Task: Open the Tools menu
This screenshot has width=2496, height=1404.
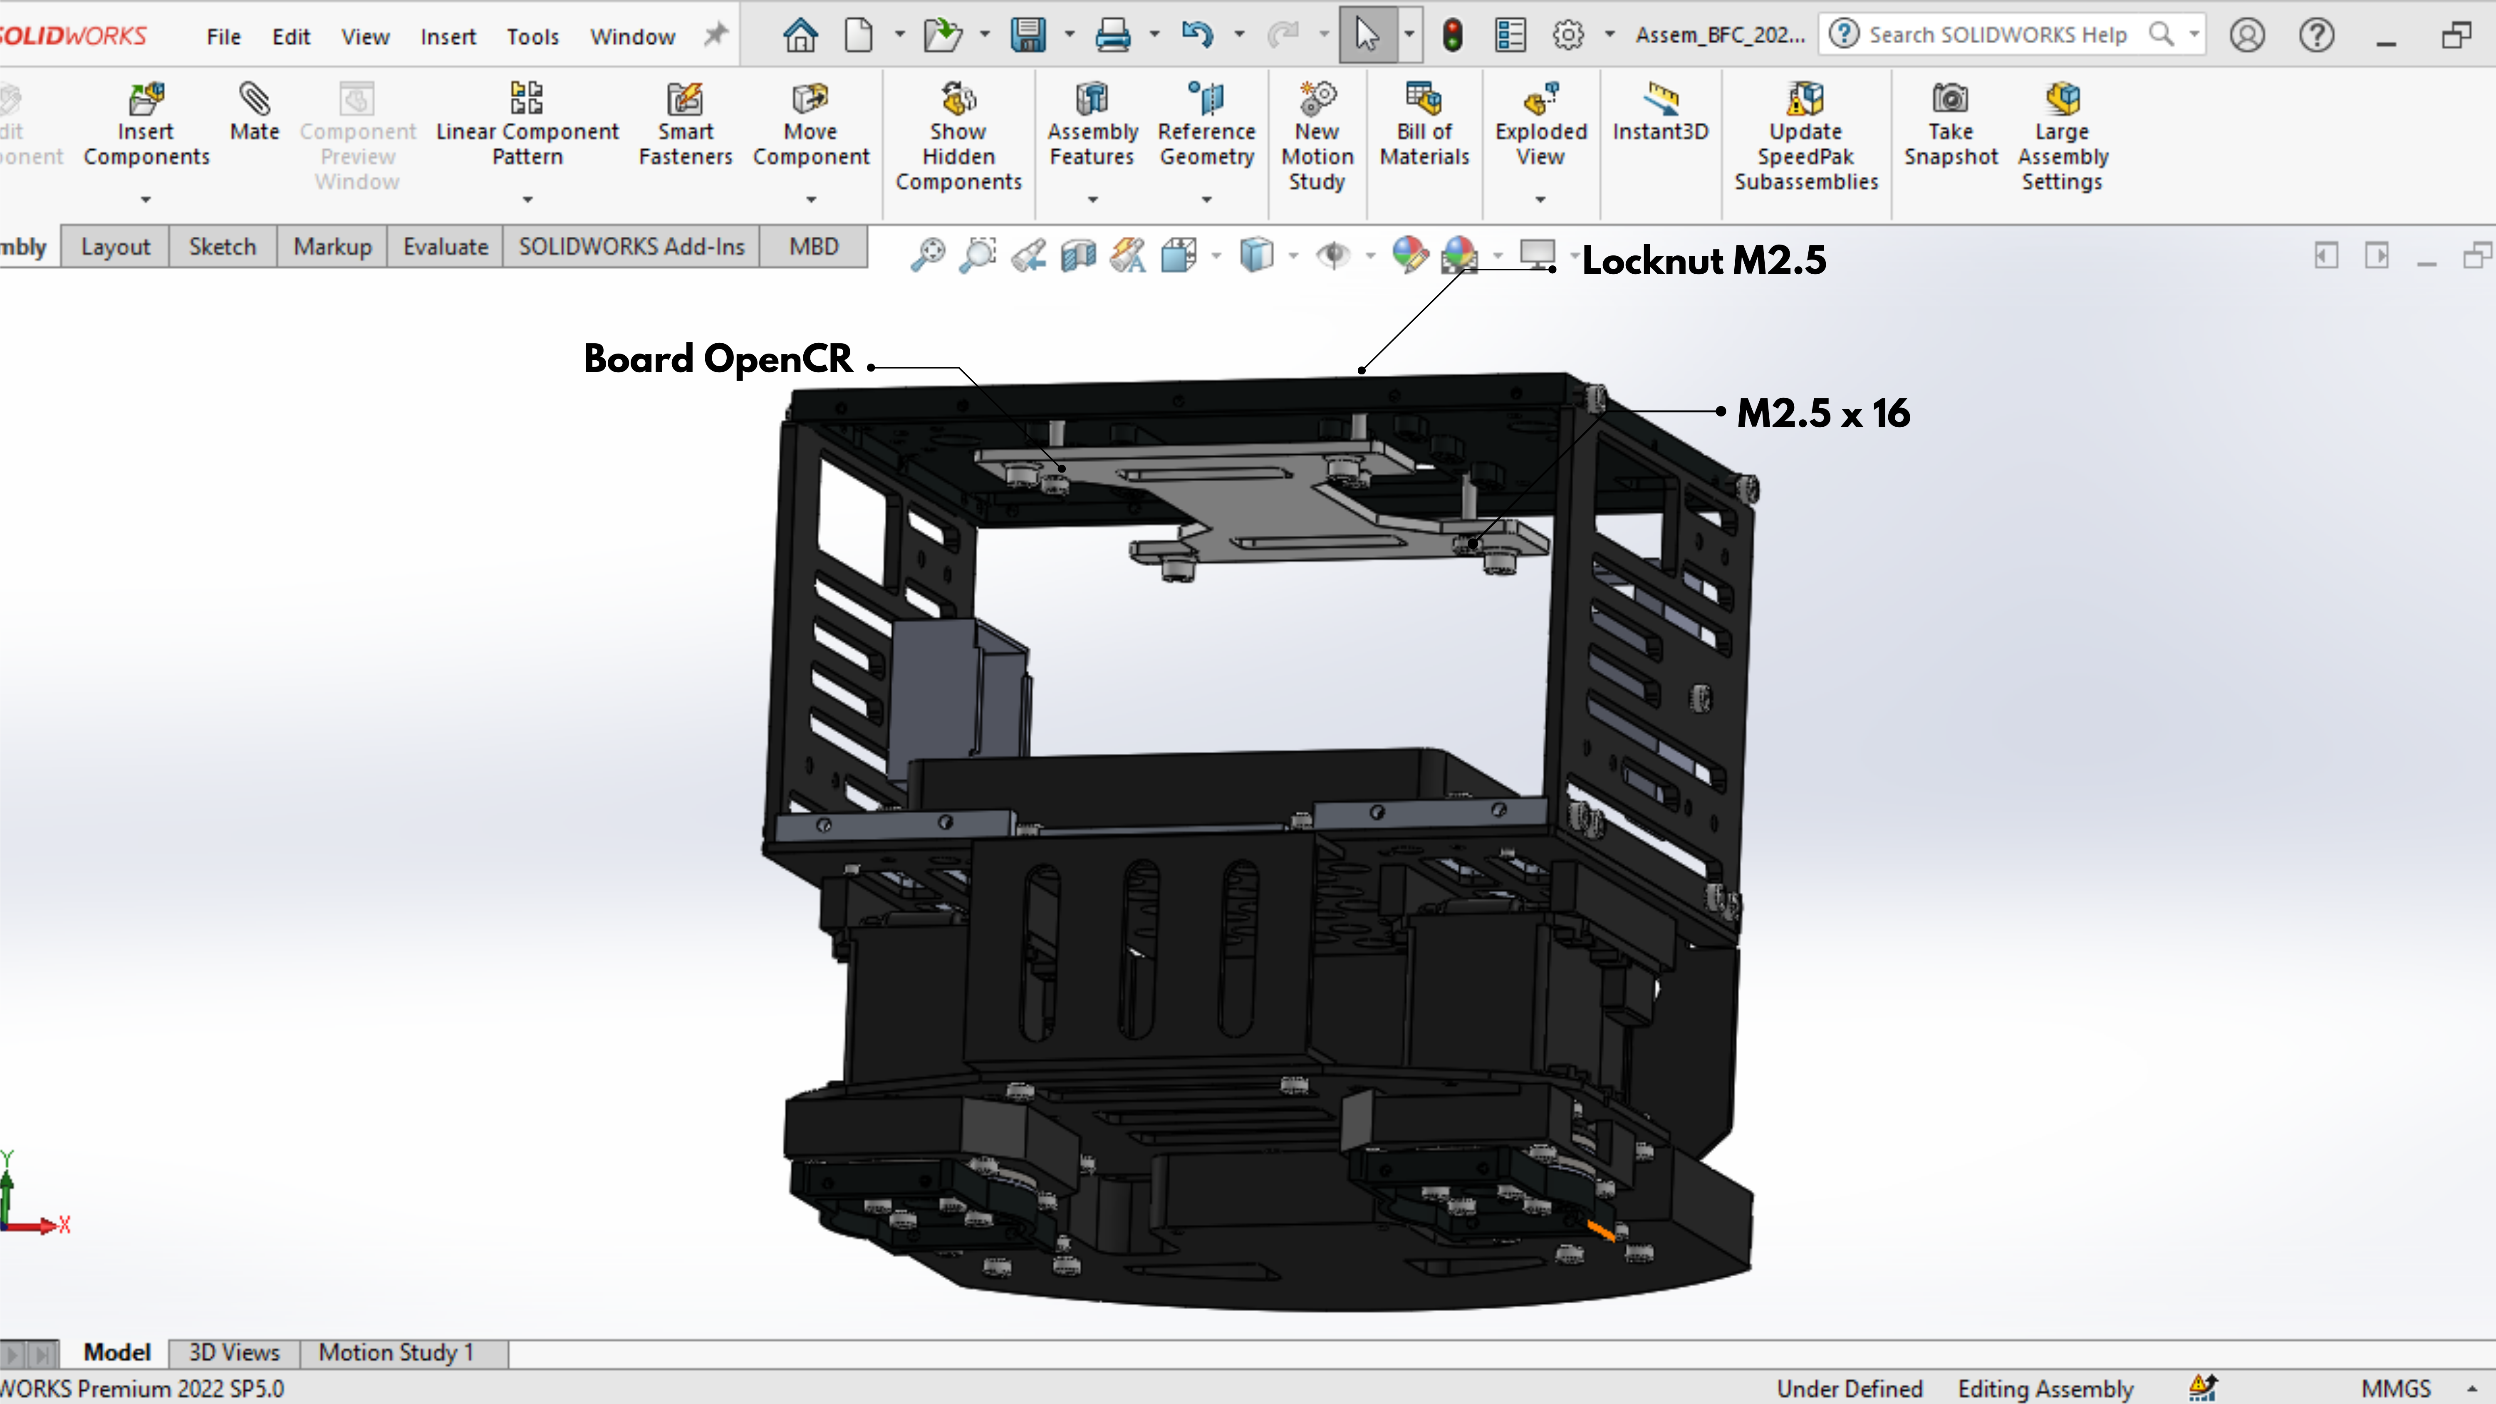Action: [532, 37]
